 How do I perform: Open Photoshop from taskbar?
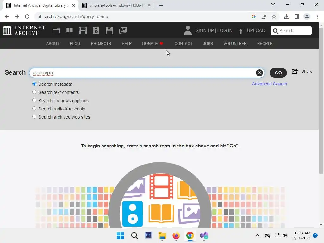coord(148,235)
